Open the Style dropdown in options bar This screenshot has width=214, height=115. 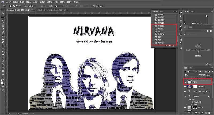tap(58, 6)
